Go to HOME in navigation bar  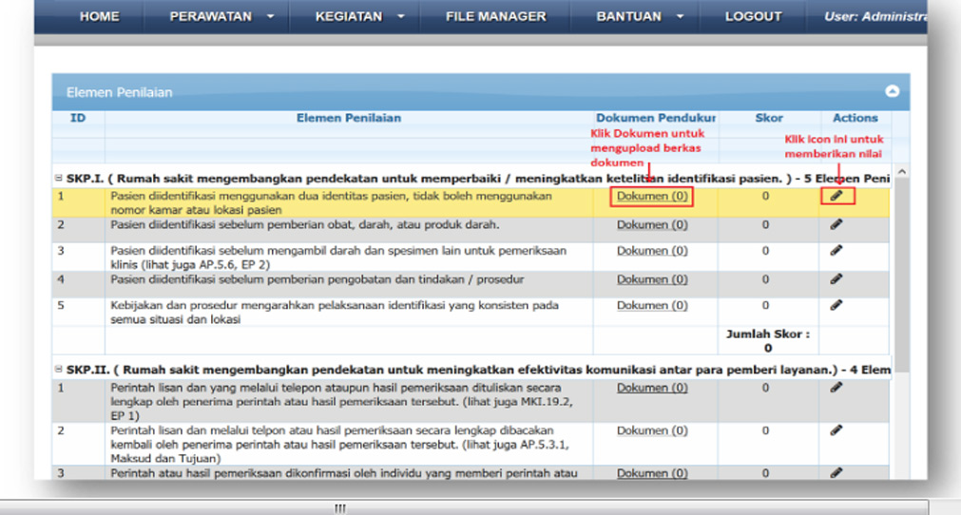[99, 16]
